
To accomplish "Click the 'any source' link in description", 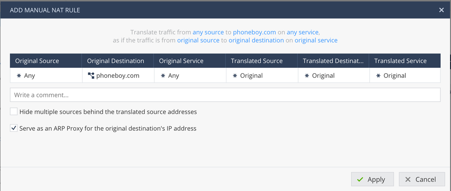I will 208,32.
